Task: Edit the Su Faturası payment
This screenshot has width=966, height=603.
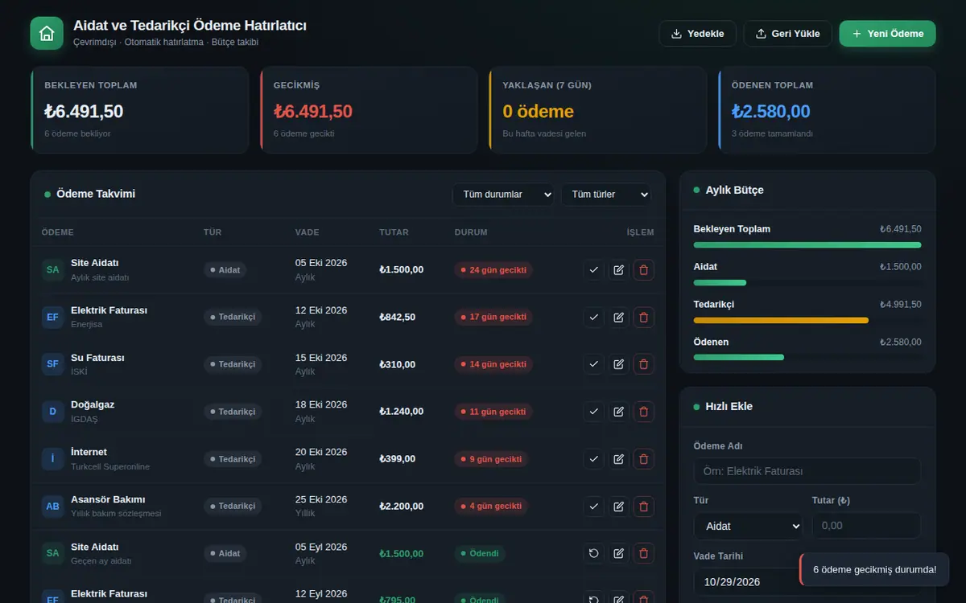Action: (x=618, y=365)
